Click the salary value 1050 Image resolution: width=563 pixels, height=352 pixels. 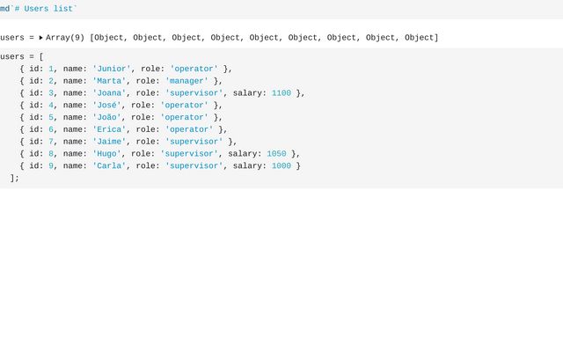(276, 154)
